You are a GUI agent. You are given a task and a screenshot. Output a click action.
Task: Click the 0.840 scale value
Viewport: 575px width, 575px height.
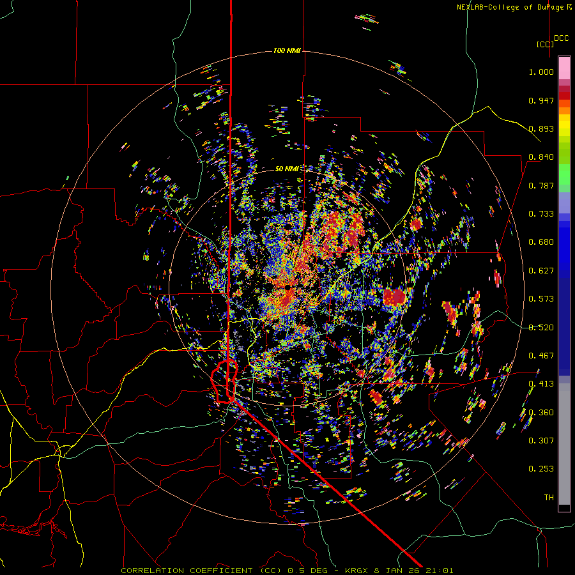541,157
